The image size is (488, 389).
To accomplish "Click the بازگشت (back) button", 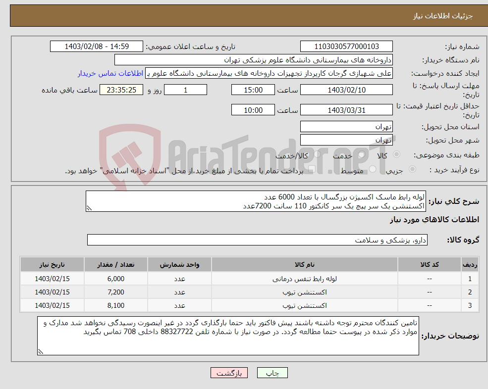I will coord(229,373).
